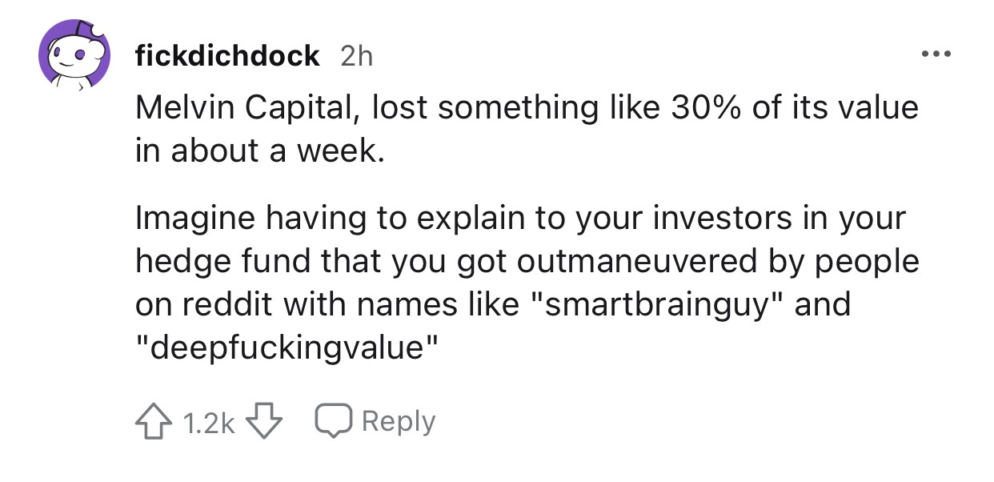Open fickdichdock's user profile

click(228, 56)
